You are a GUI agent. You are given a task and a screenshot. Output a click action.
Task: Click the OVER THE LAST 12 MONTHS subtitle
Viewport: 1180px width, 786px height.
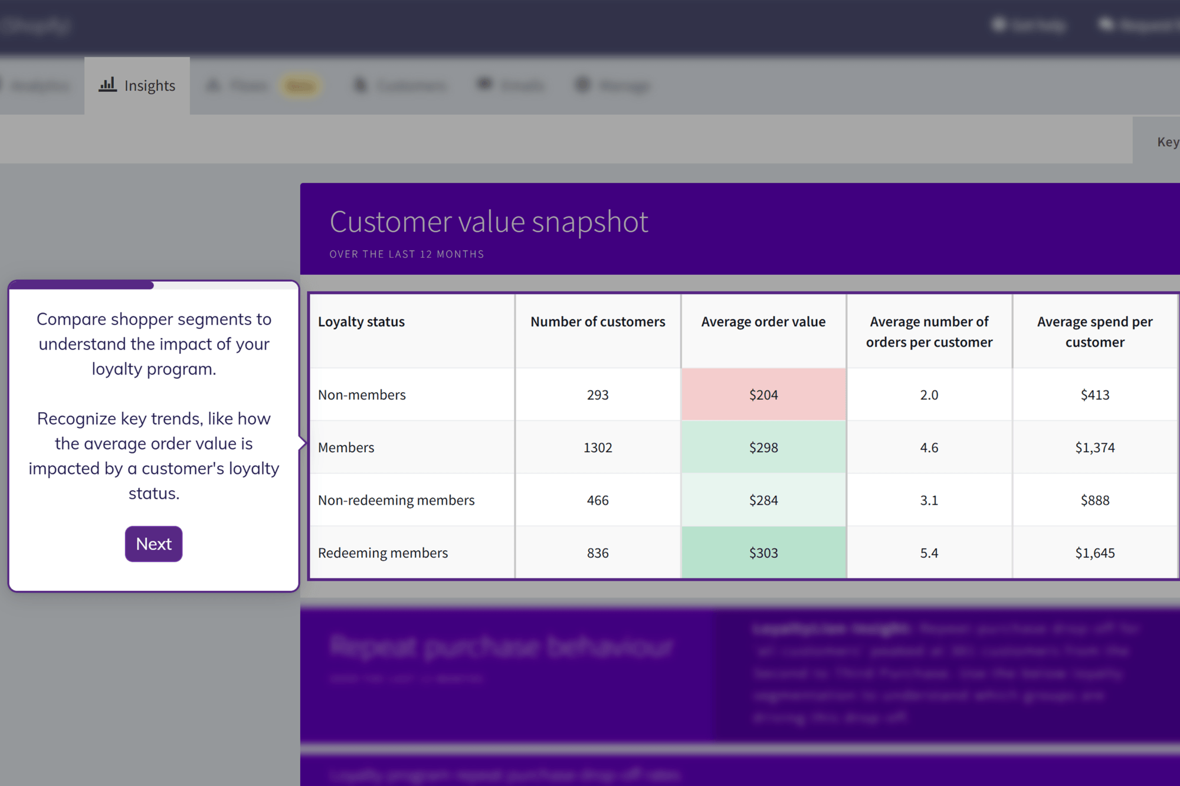click(x=407, y=254)
